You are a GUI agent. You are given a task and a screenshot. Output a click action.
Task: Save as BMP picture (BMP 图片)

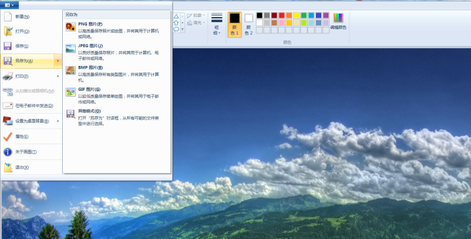[116, 74]
